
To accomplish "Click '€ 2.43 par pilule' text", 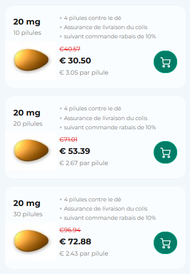I will coord(83,254).
